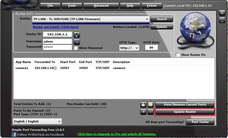Image resolution: width=228 pixels, height=138 pixels.
Task: Click the Password input field
Action: (57, 47)
